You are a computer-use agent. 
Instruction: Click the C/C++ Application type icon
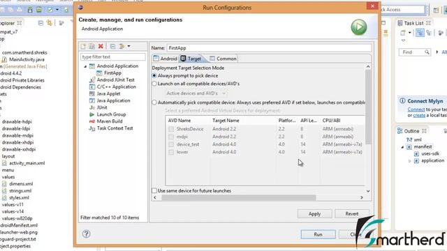pyautogui.click(x=91, y=86)
